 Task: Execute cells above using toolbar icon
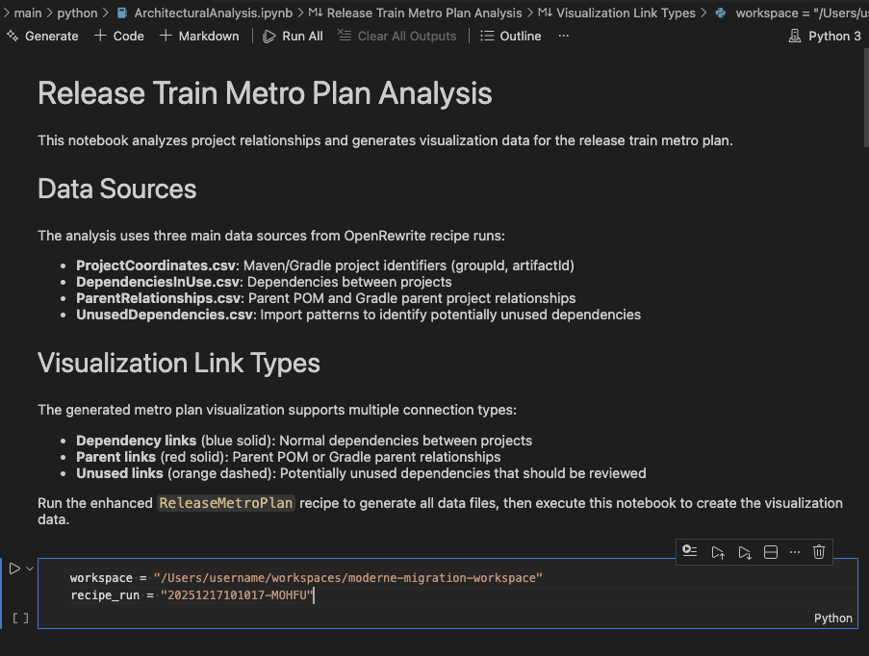click(x=717, y=551)
